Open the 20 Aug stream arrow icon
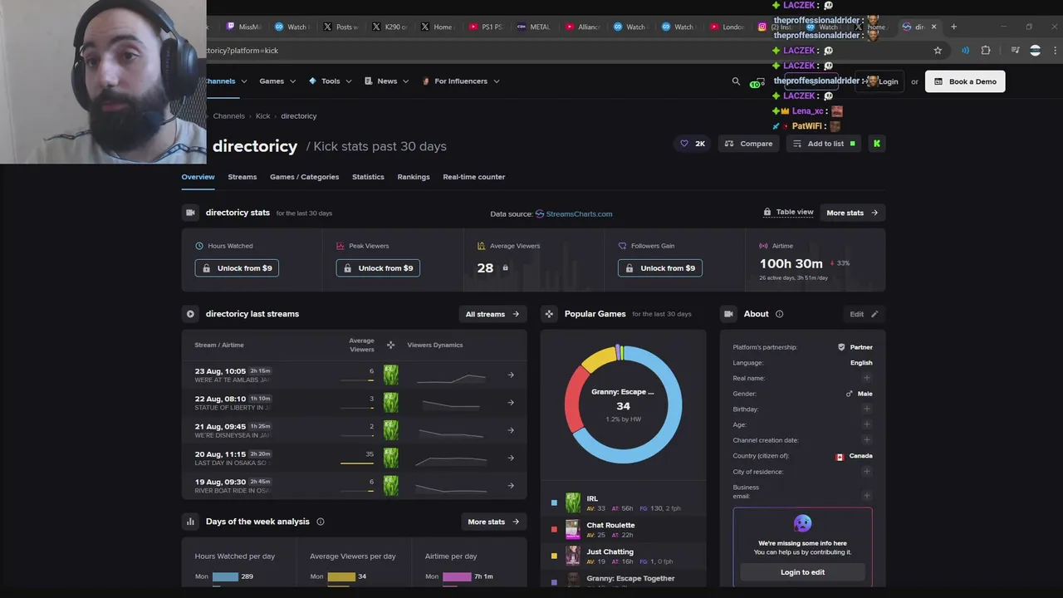 tap(511, 458)
